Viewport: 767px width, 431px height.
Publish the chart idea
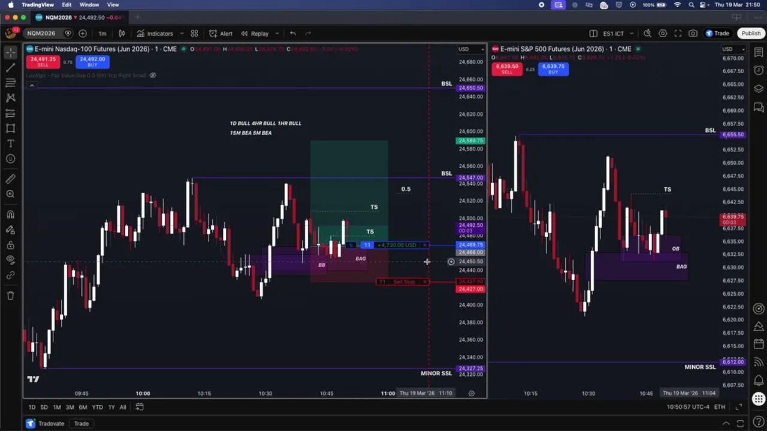(751, 34)
